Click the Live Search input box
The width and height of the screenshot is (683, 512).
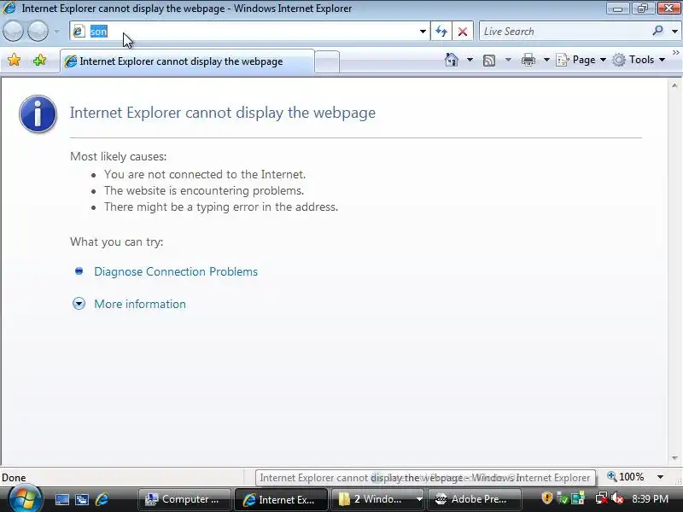pos(564,32)
